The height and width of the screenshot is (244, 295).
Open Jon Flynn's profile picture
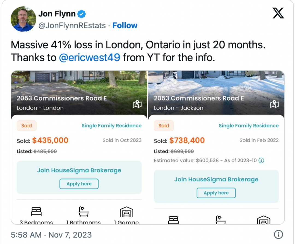[x=23, y=19]
